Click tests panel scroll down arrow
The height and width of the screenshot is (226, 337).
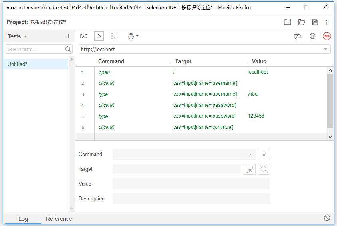71,209
